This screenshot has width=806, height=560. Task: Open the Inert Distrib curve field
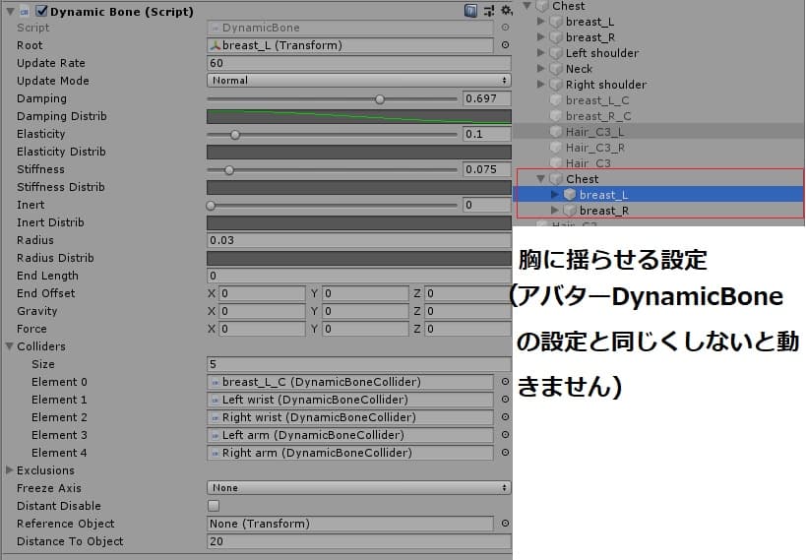pyautogui.click(x=359, y=222)
